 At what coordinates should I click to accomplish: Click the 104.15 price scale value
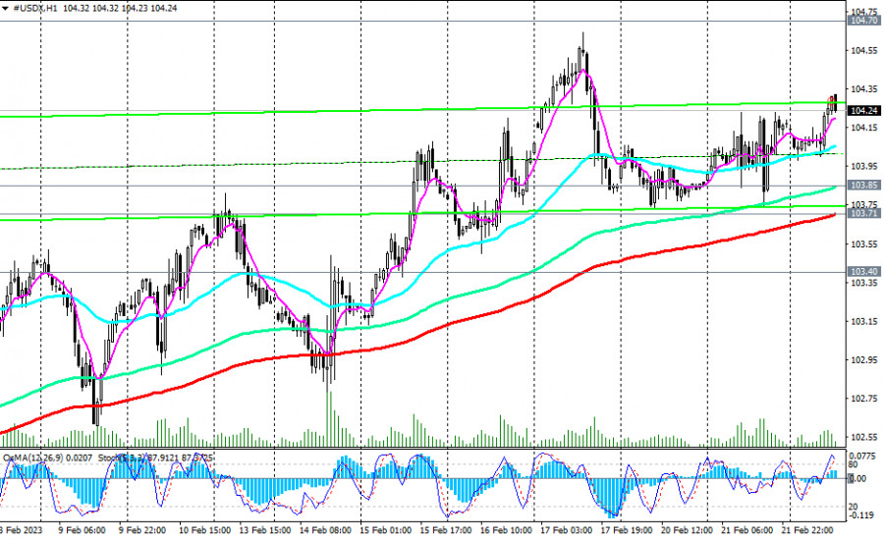864,128
